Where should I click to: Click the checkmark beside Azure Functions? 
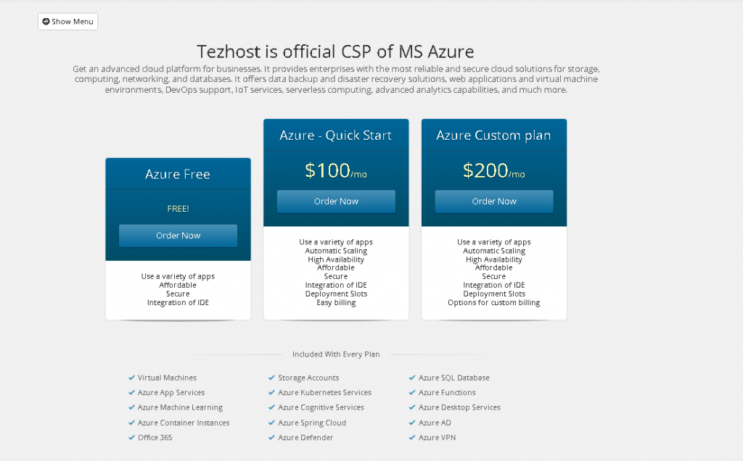click(x=412, y=393)
